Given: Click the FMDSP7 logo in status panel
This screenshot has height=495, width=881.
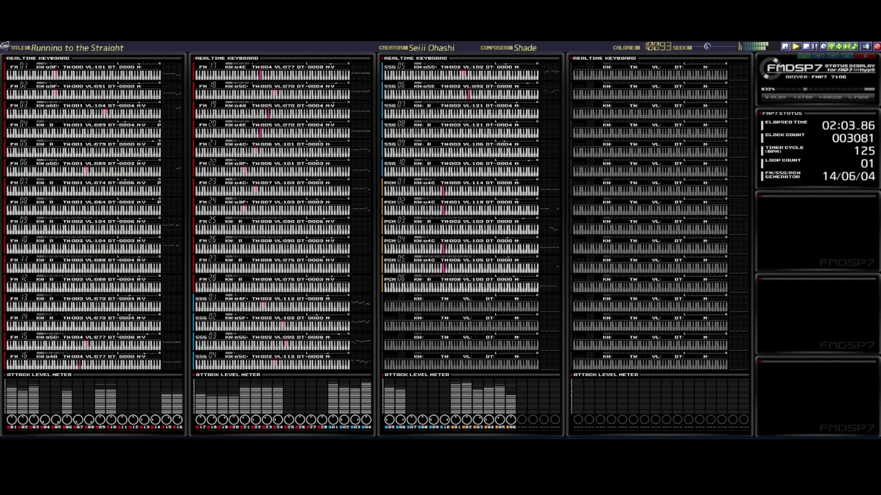Looking at the screenshot, I should coord(794,67).
